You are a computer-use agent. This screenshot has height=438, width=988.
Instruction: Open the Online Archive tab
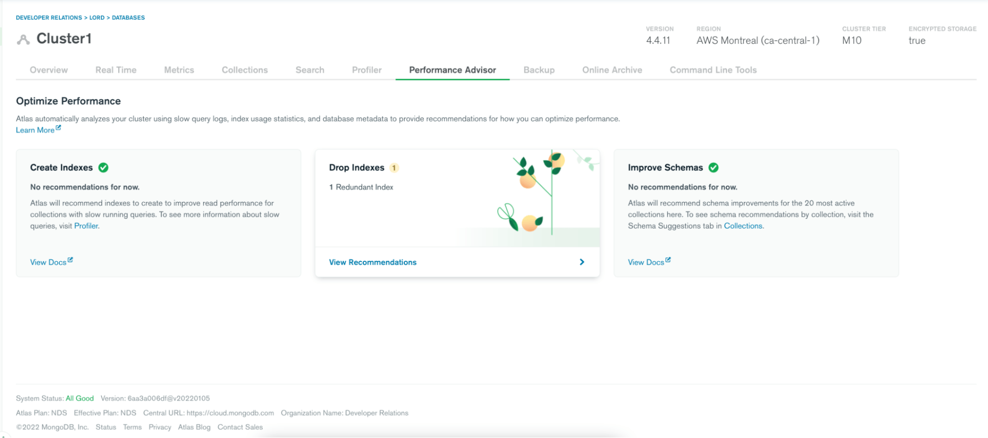612,70
